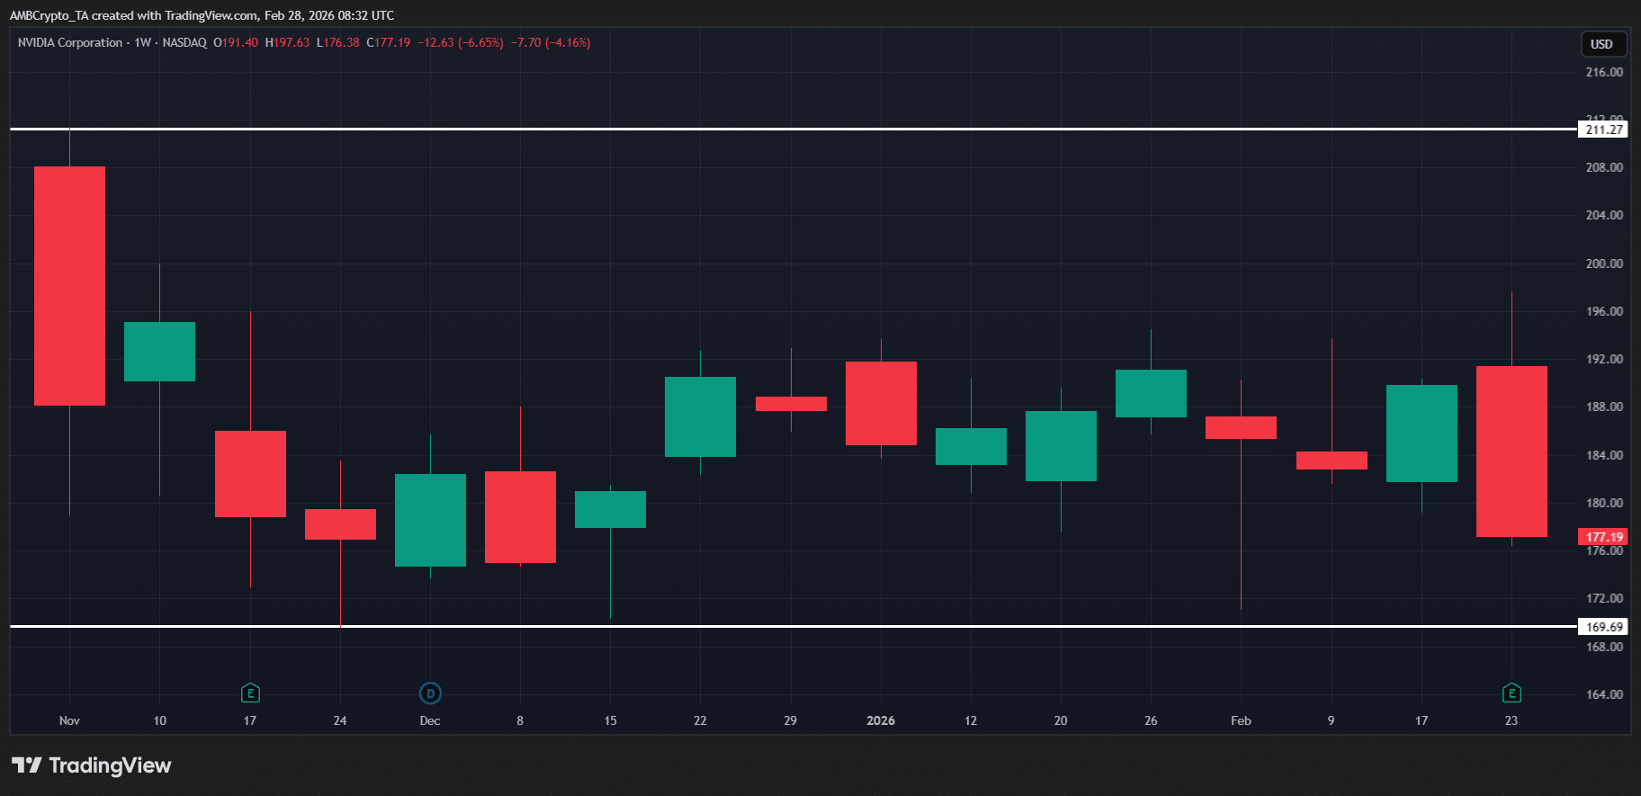Open the USD currency selector

pos(1601,44)
